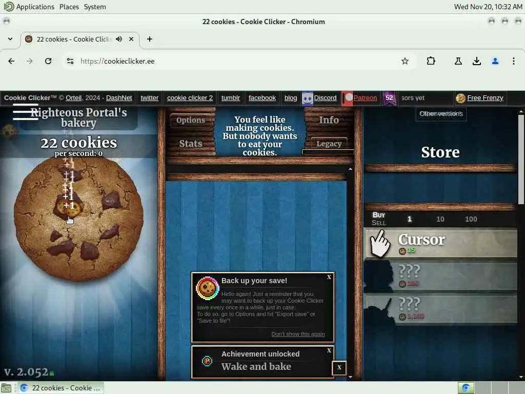525x394 pixels.
Task: Rename the bakery by clicking Righteous Portal's bakery
Action: [x=78, y=117]
